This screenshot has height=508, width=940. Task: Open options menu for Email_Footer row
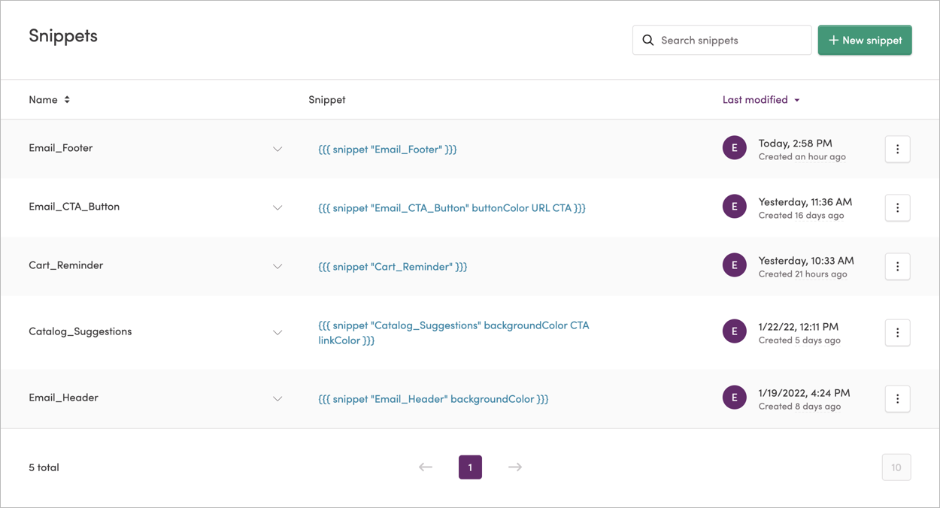tap(897, 149)
